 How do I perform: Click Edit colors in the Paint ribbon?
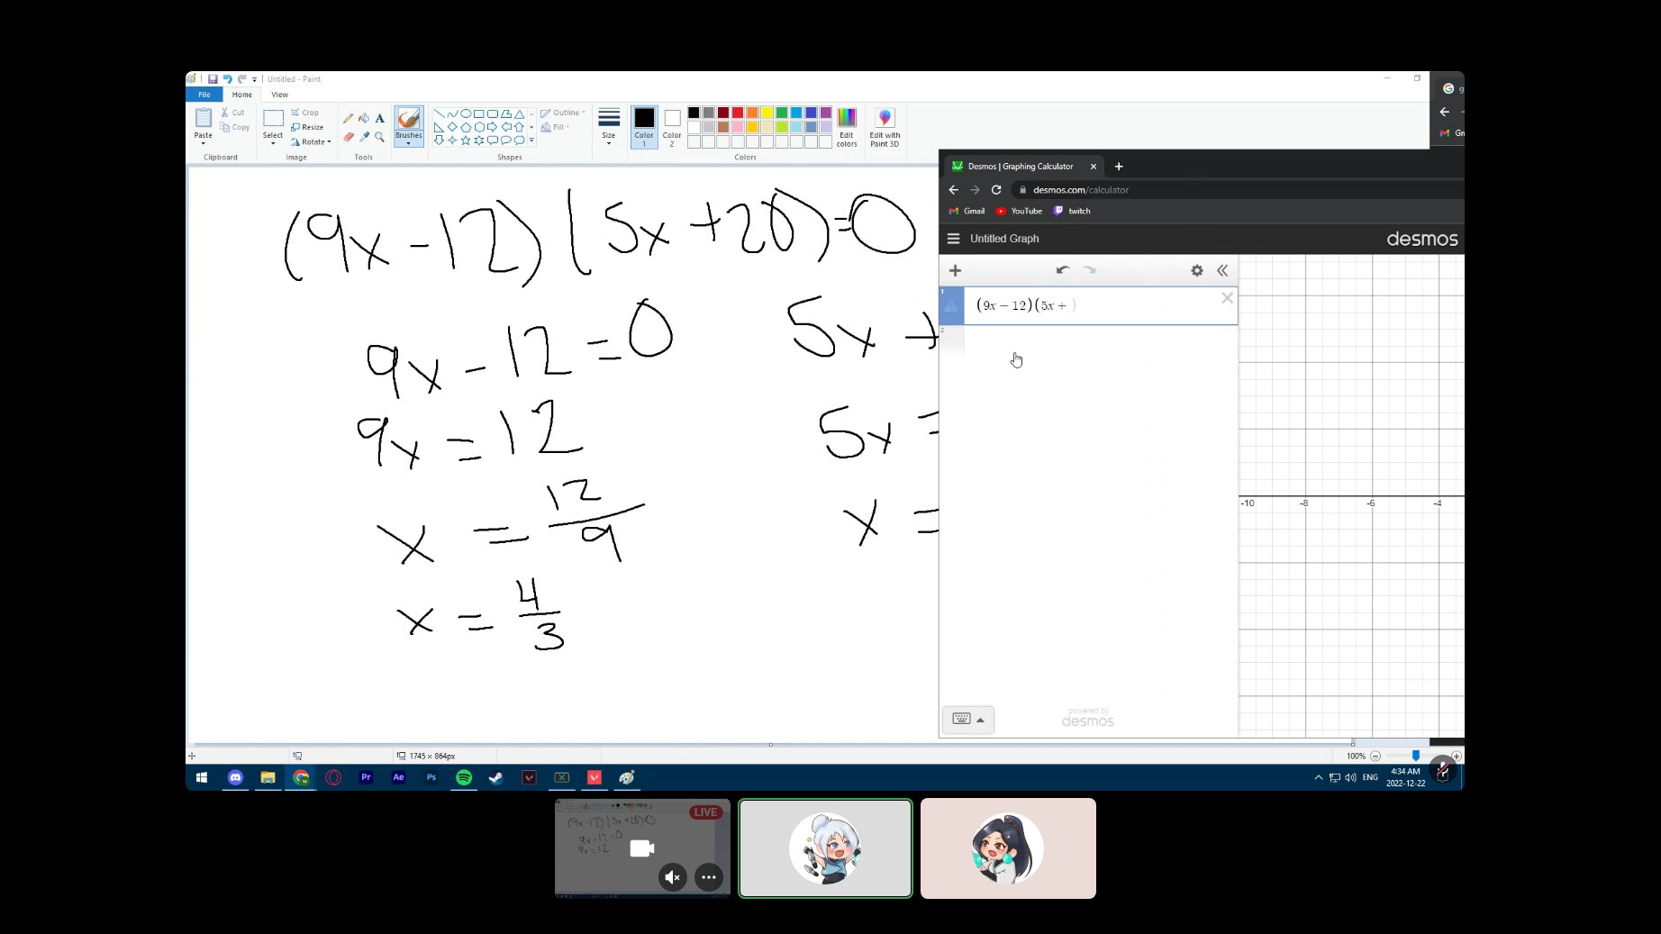point(847,127)
